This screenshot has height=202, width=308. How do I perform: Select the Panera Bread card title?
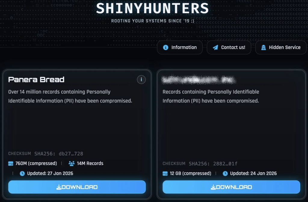pyautogui.click(x=36, y=80)
